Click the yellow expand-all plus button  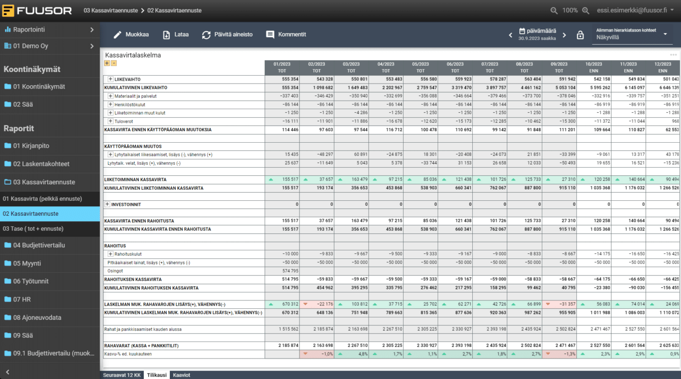pos(107,63)
